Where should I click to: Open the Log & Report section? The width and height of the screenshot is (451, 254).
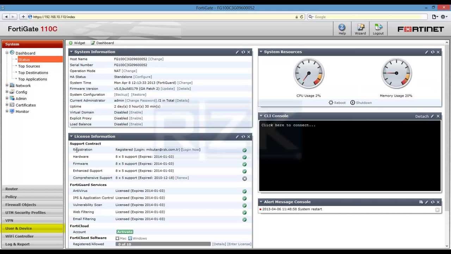coord(32,244)
